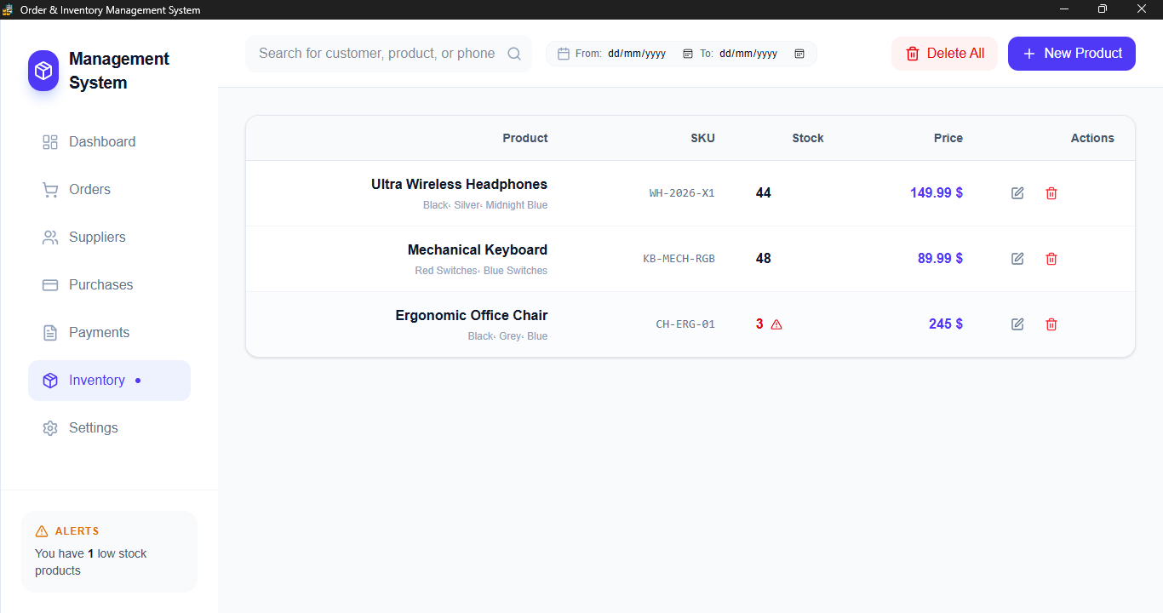This screenshot has width=1163, height=613.
Task: Click the Settings gear icon
Action: 50,428
